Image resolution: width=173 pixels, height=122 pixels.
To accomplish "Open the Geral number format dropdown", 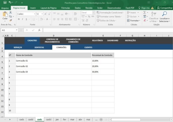I will coord(93,13).
